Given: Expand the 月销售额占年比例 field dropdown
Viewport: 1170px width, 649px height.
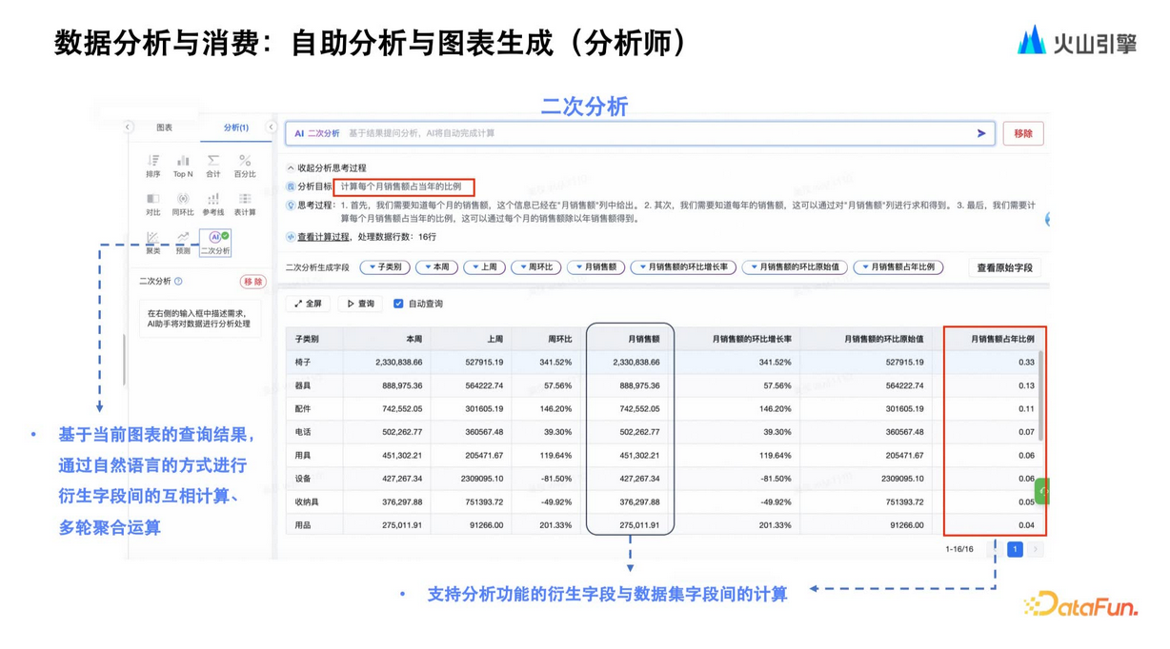Looking at the screenshot, I should tap(898, 267).
